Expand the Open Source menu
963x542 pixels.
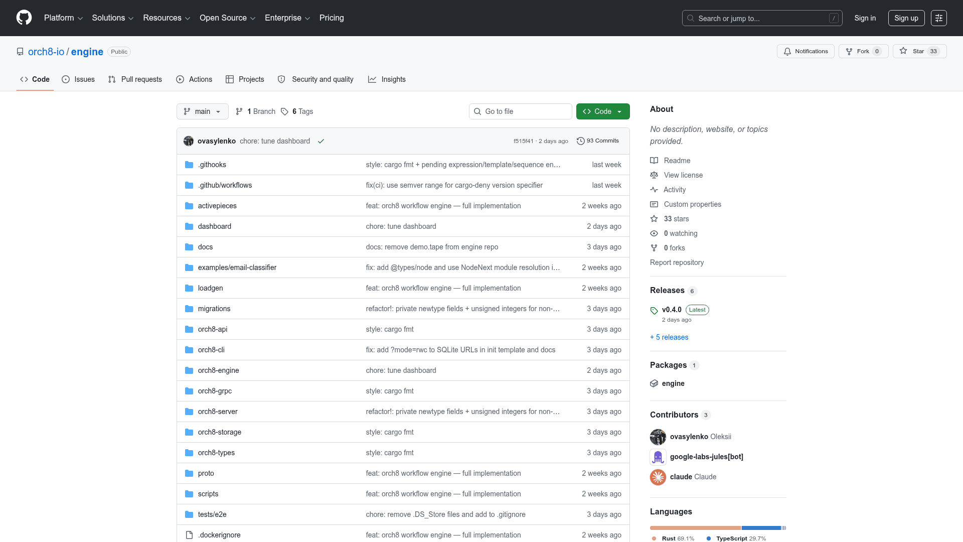227,18
